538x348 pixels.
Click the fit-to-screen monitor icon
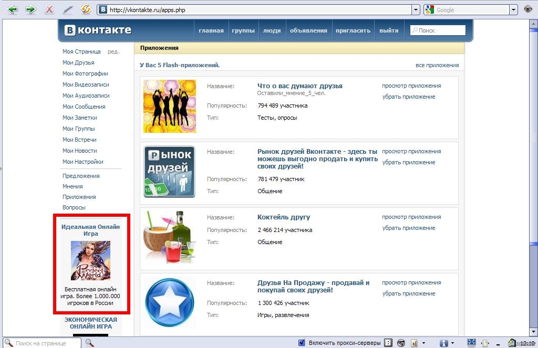tap(471, 342)
